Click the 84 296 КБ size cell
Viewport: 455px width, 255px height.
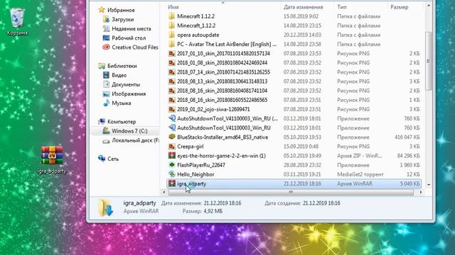(409, 156)
